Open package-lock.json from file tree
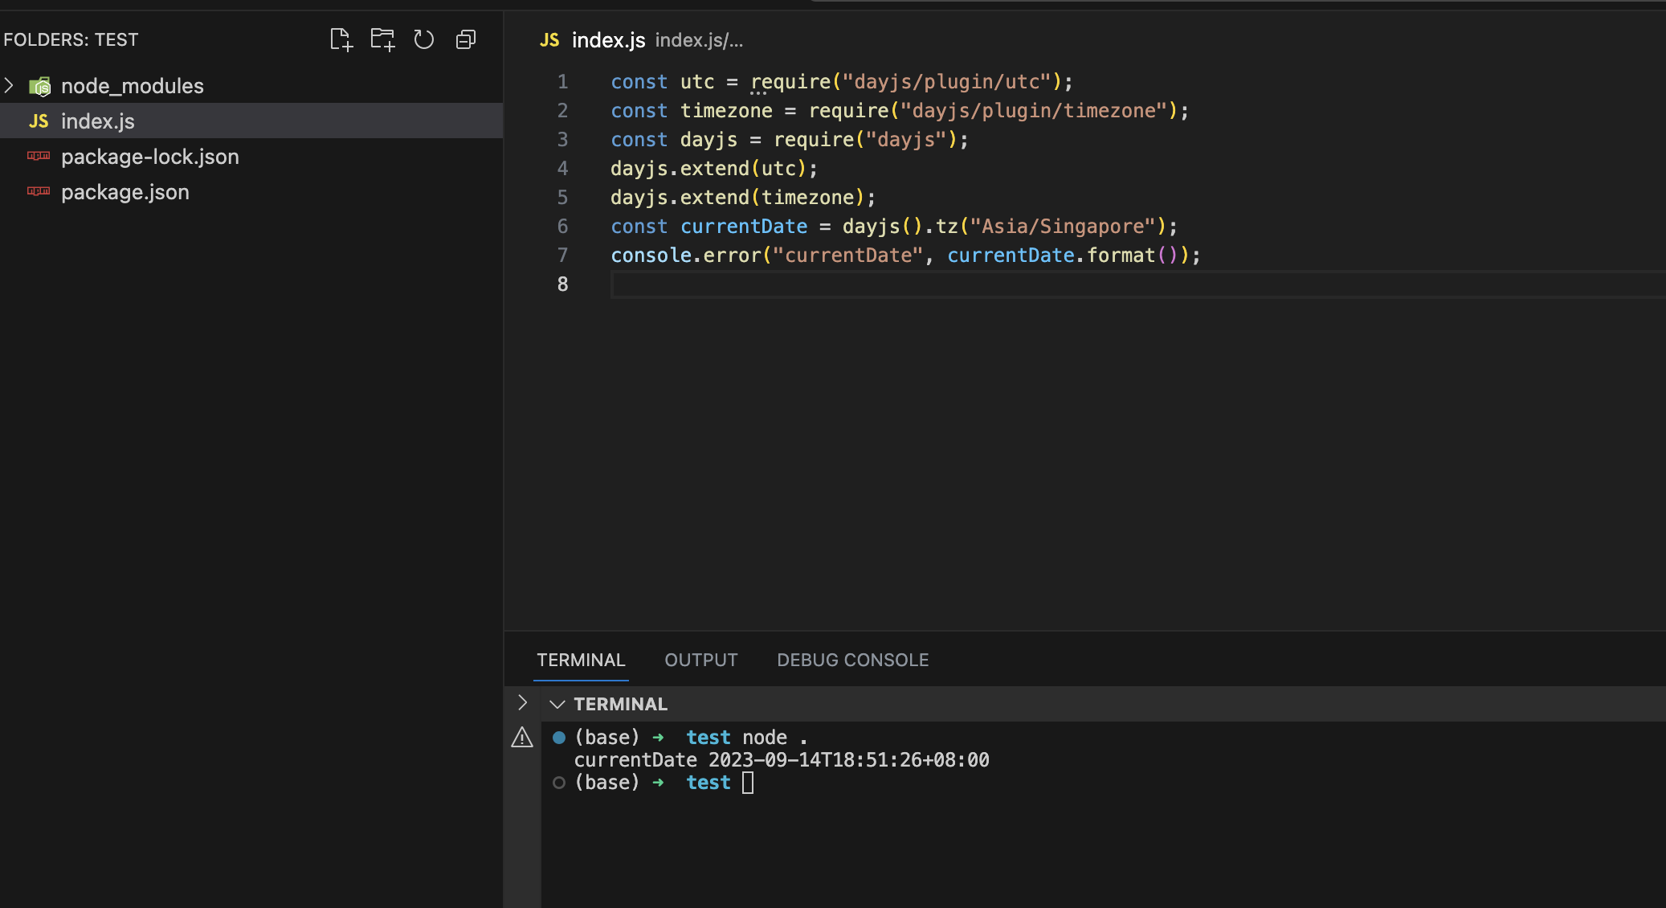The width and height of the screenshot is (1666, 908). [149, 157]
